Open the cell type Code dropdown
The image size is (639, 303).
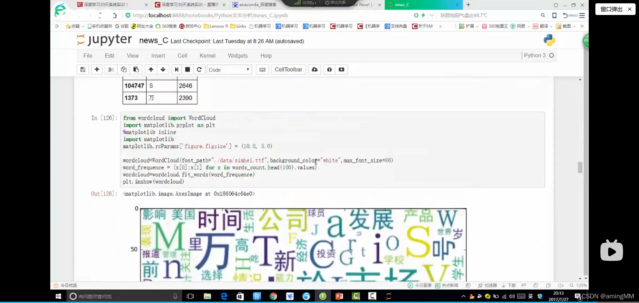[x=229, y=70]
